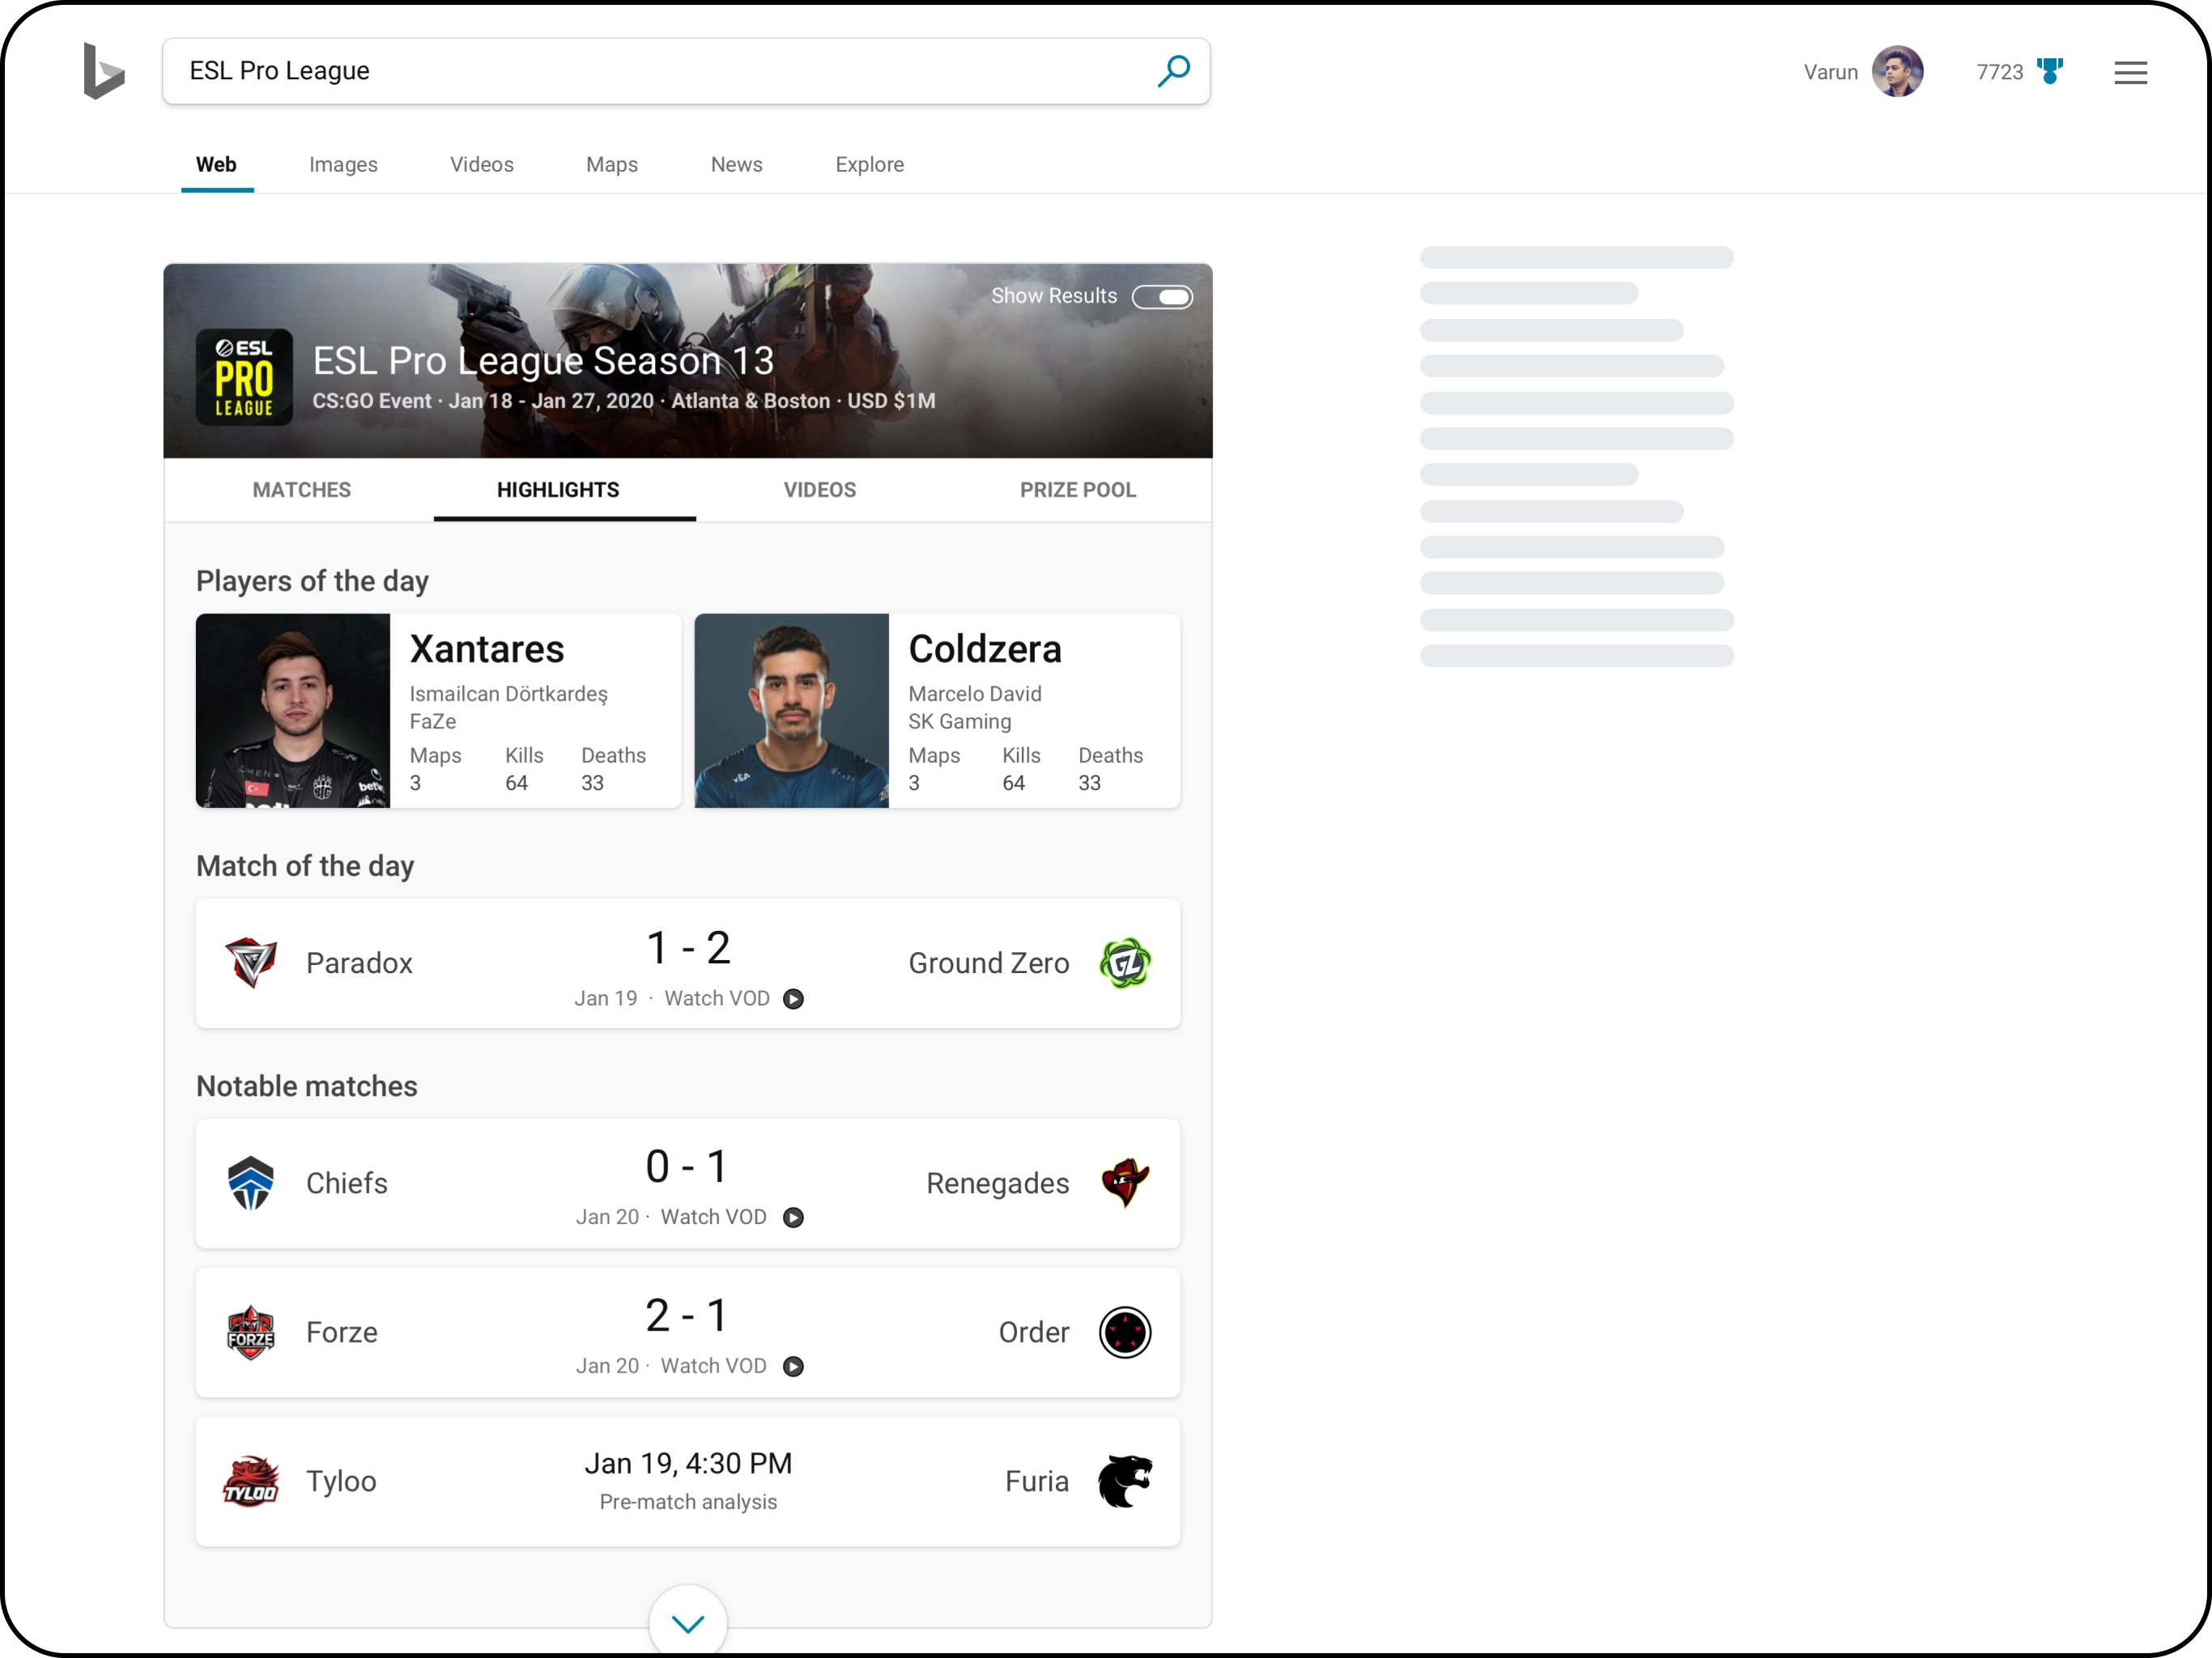Select the Explore tab
2212x1658 pixels.
click(x=869, y=164)
